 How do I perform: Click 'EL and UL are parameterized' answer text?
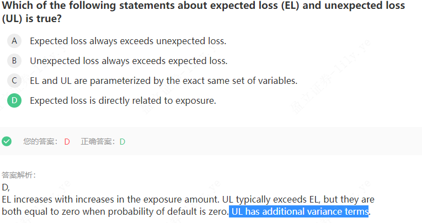163,81
